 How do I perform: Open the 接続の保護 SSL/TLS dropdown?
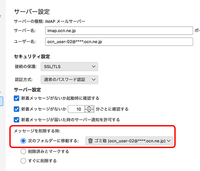69,67
